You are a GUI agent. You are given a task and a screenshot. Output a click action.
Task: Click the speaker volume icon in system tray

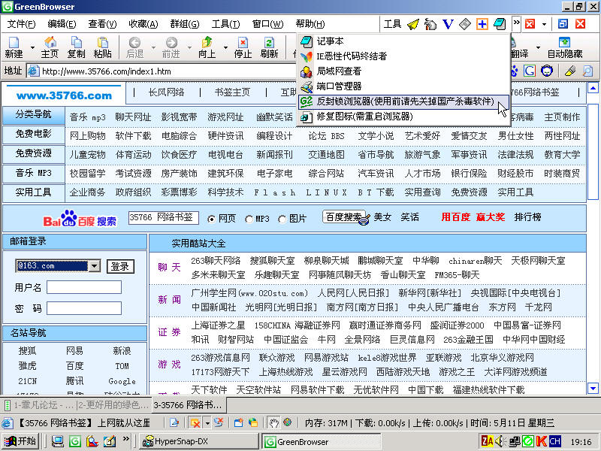[x=500, y=441]
